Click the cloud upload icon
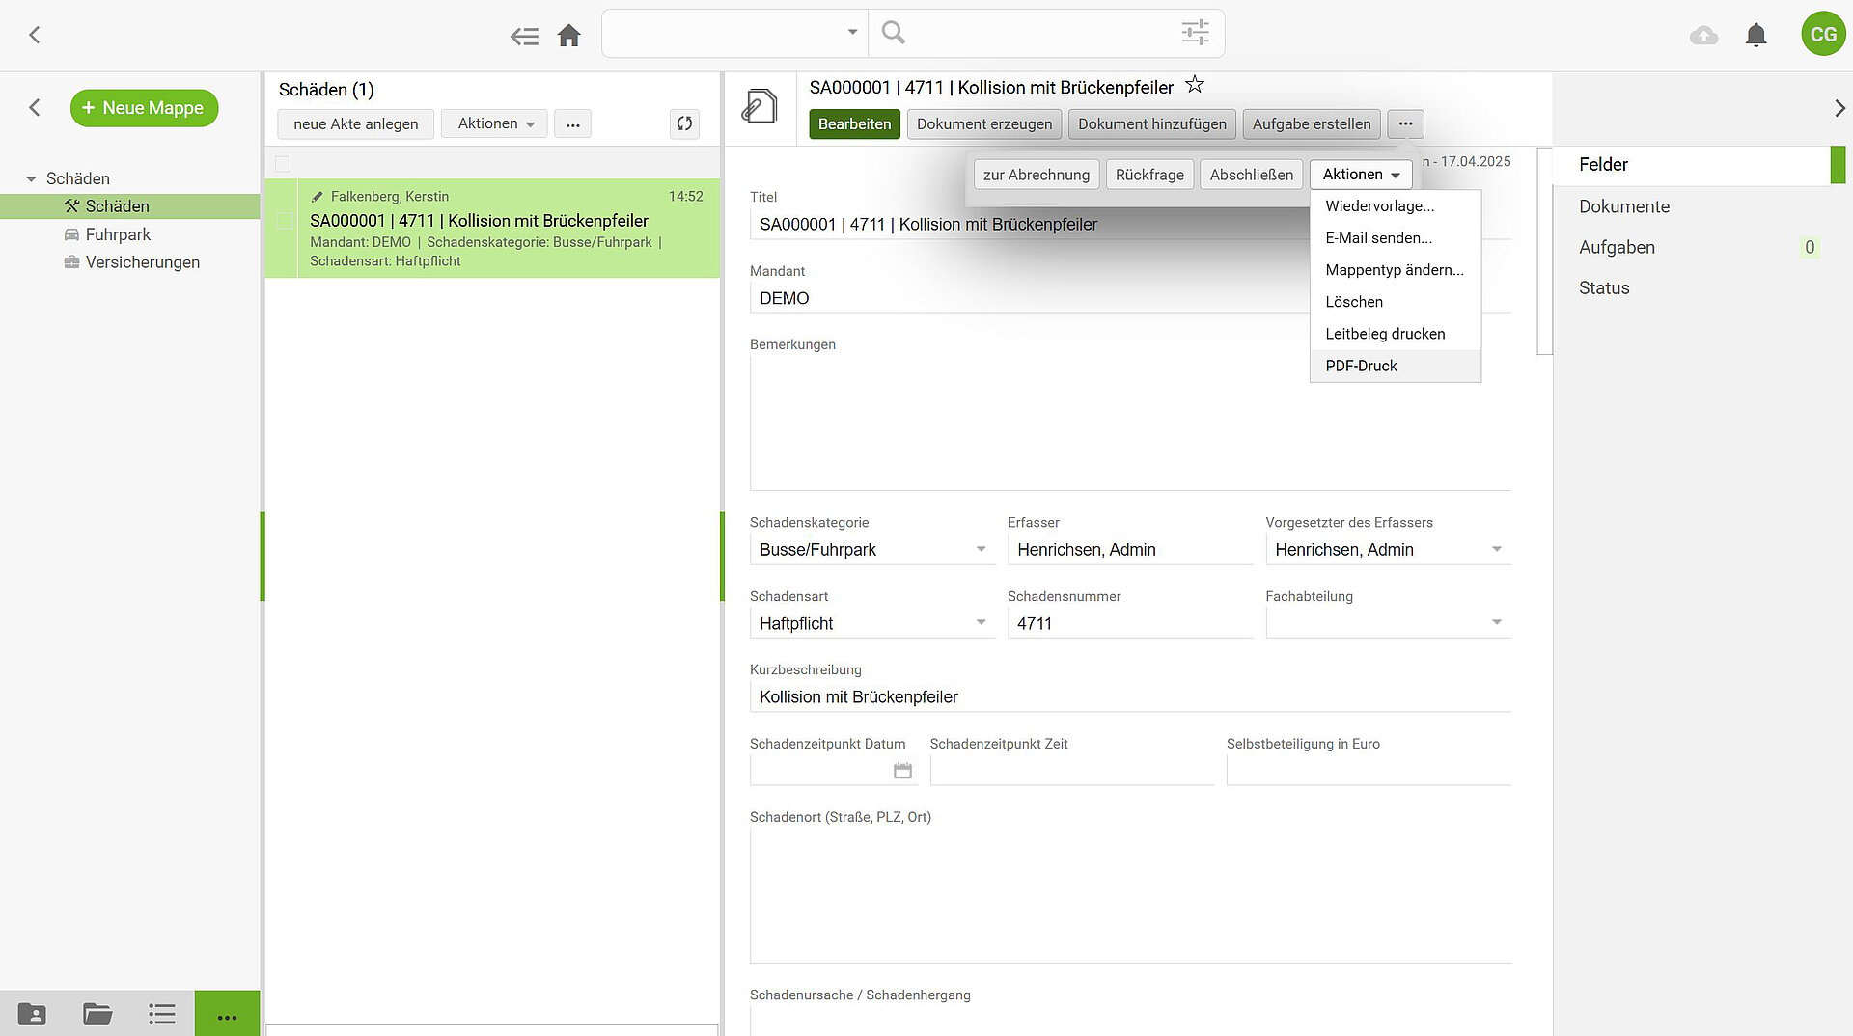This screenshot has height=1036, width=1853. tap(1704, 36)
